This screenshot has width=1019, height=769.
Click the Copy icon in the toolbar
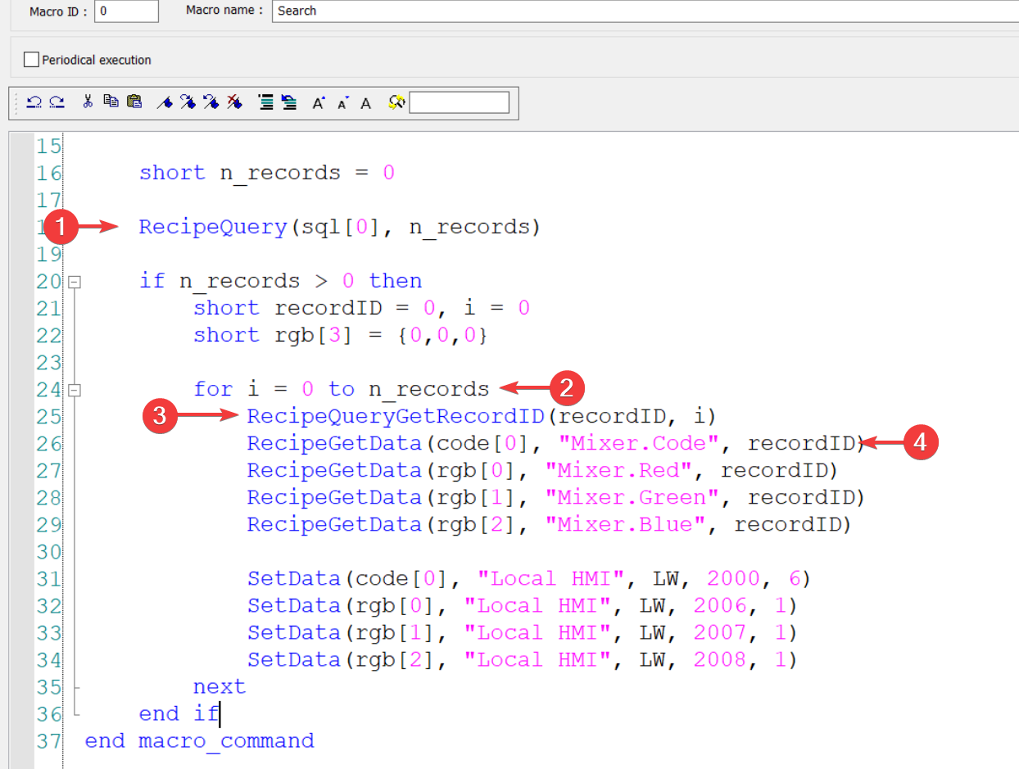point(111,102)
